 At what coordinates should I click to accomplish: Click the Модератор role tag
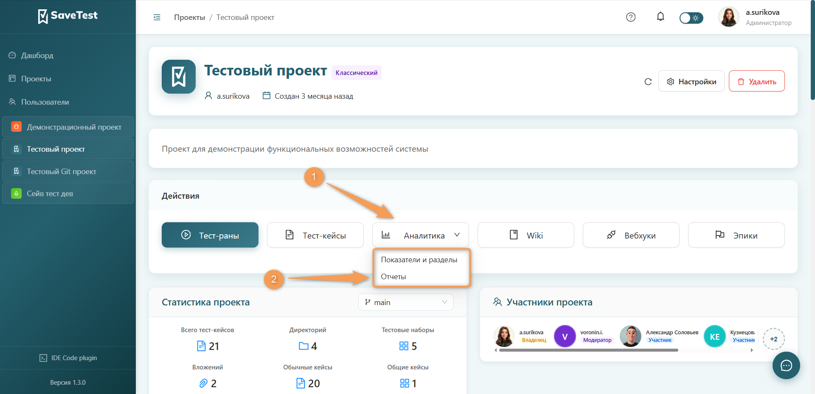click(597, 340)
